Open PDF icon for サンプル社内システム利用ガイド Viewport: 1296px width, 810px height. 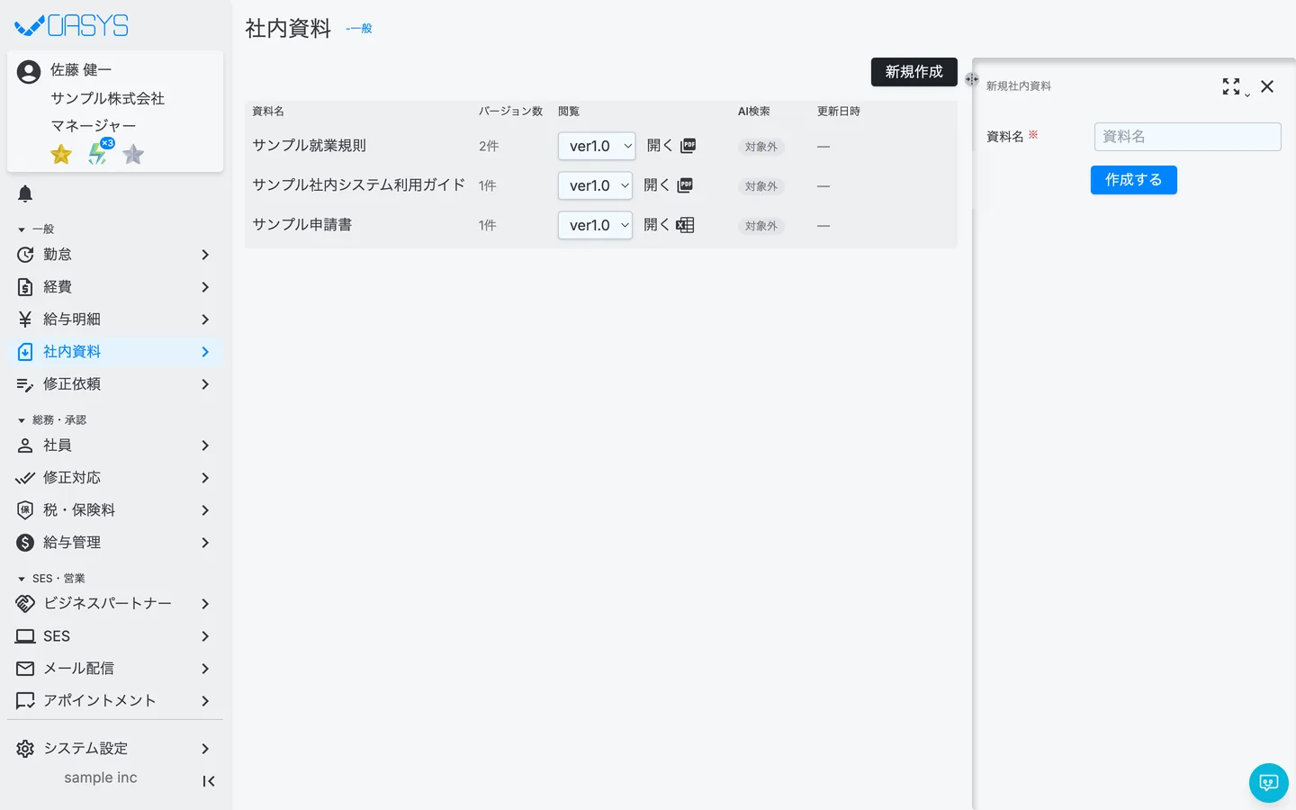tap(685, 185)
